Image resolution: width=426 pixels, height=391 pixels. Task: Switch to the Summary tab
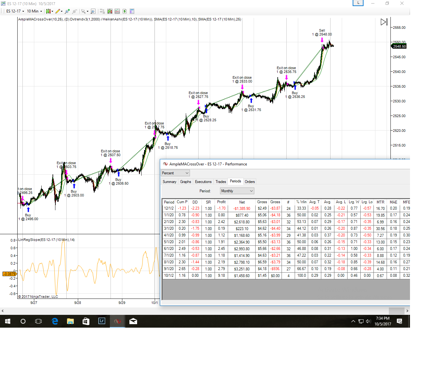point(169,182)
